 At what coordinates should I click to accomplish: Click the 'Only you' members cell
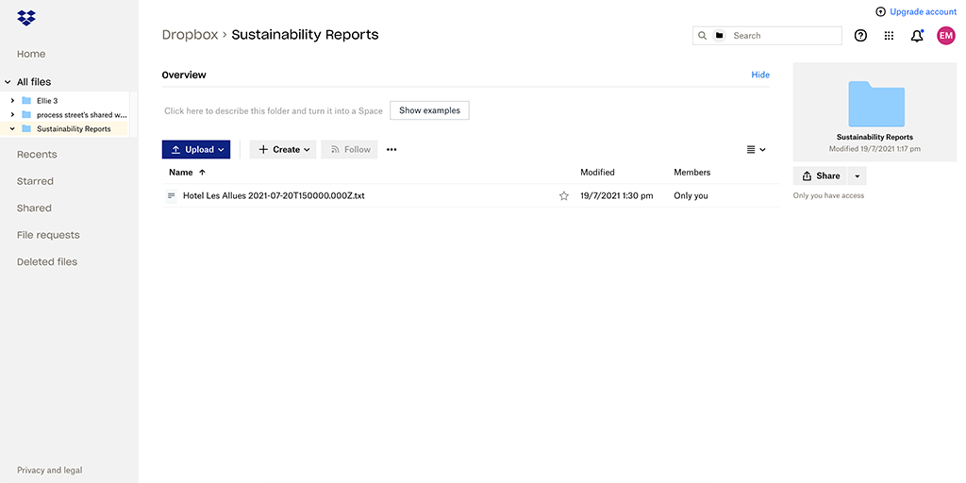click(x=691, y=196)
